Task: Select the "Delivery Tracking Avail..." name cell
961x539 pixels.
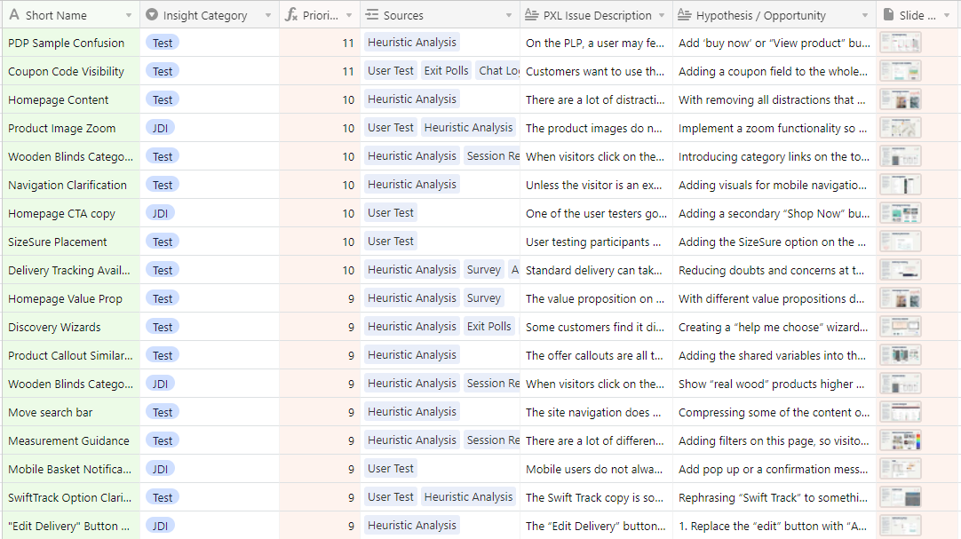Action: click(71, 270)
